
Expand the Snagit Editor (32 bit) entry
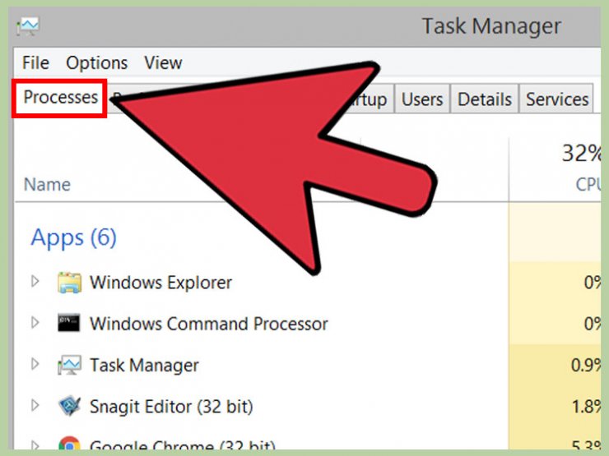35,405
